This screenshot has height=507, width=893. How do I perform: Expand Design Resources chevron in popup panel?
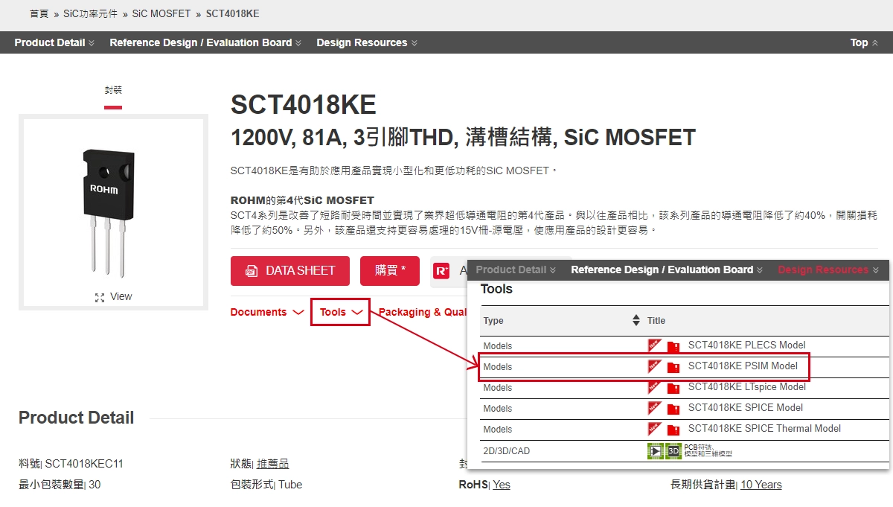click(x=875, y=270)
